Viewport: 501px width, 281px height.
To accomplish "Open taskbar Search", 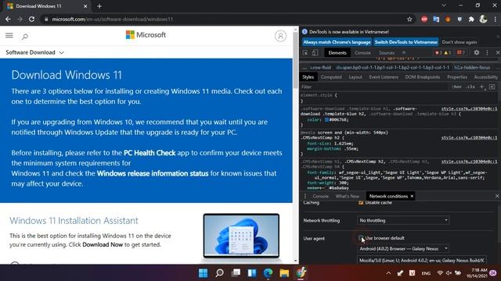I will [x=219, y=273].
